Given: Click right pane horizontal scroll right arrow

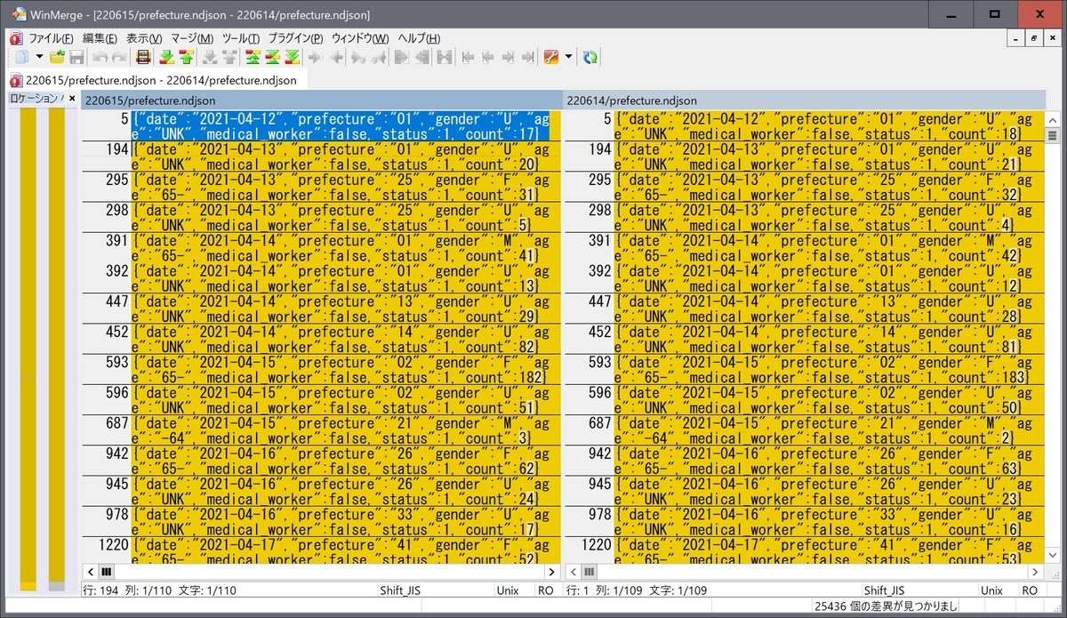Looking at the screenshot, I should tap(1037, 572).
